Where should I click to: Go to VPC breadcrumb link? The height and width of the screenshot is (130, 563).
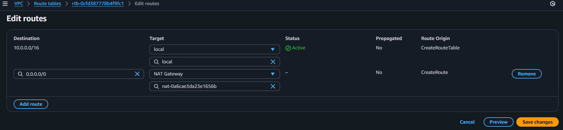pyautogui.click(x=18, y=4)
